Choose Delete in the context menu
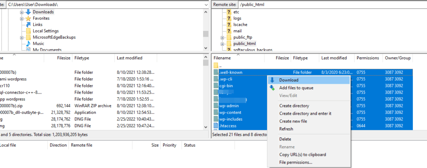Image resolution: width=427 pixels, height=168 pixels. point(308,139)
